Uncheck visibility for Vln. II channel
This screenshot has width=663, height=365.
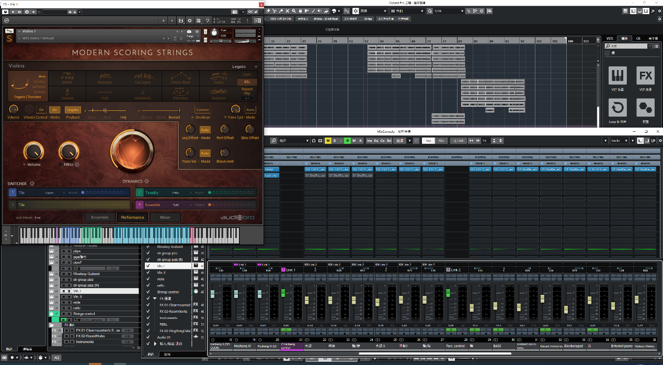point(148,272)
